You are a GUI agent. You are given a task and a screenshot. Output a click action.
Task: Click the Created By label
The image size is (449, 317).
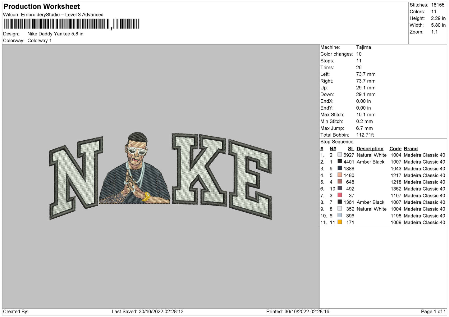point(16,311)
